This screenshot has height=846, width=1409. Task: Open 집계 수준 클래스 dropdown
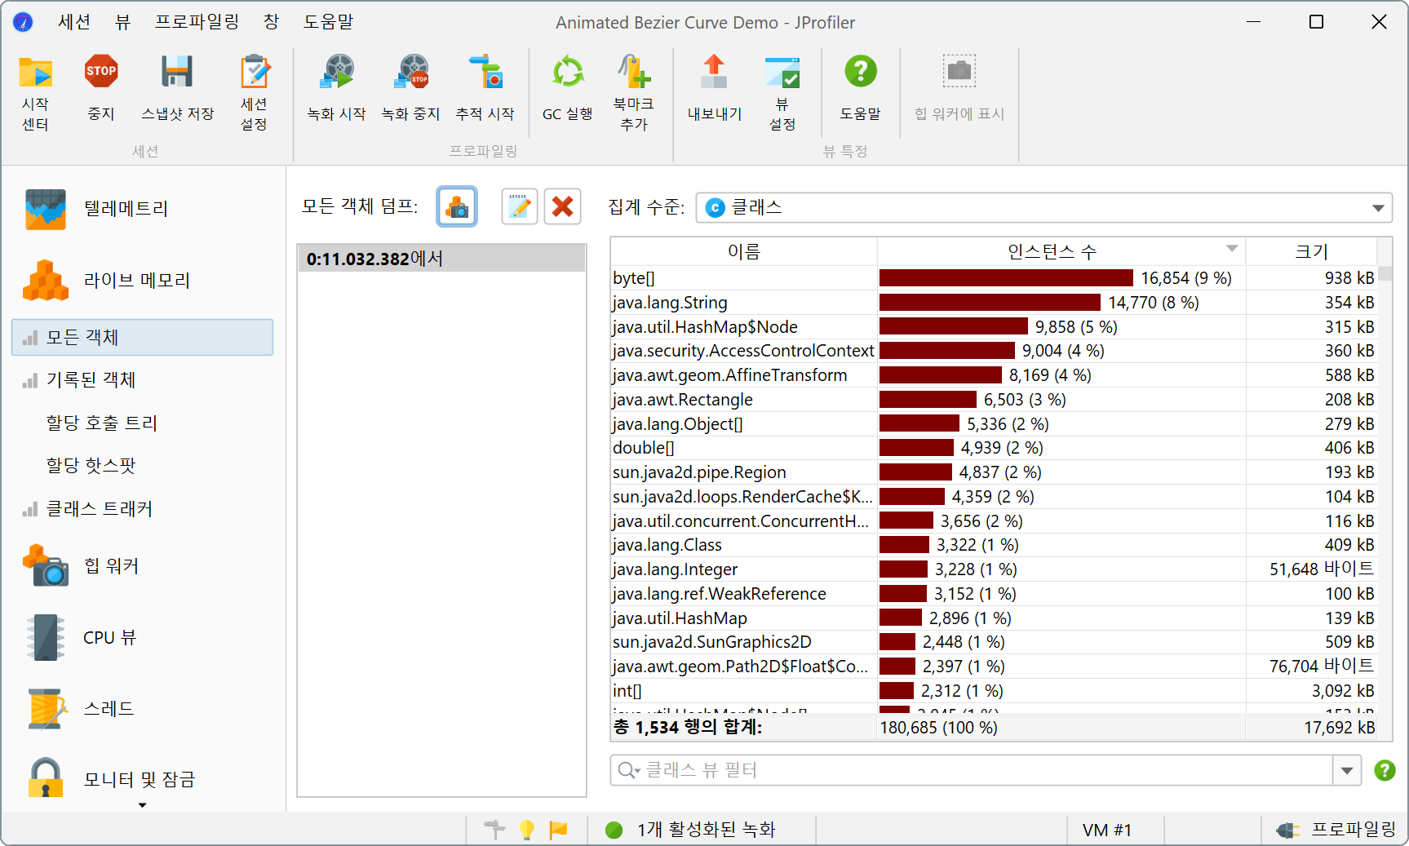pos(1043,207)
